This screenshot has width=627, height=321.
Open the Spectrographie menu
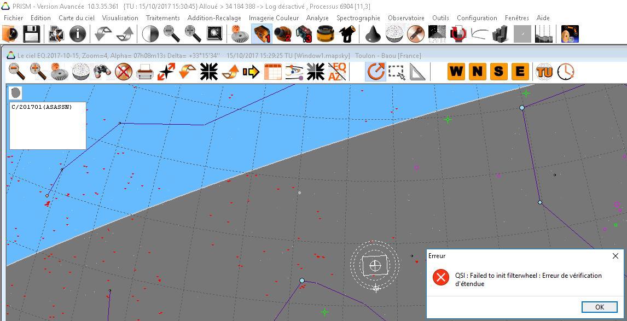358,18
